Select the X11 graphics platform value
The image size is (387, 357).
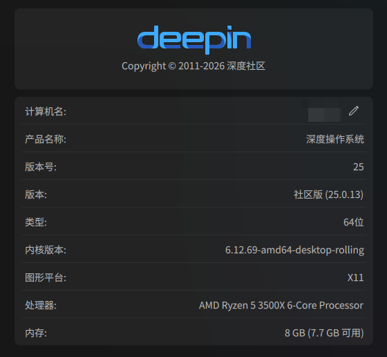coord(356,277)
